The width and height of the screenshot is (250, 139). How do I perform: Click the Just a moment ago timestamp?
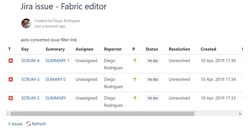50,26
